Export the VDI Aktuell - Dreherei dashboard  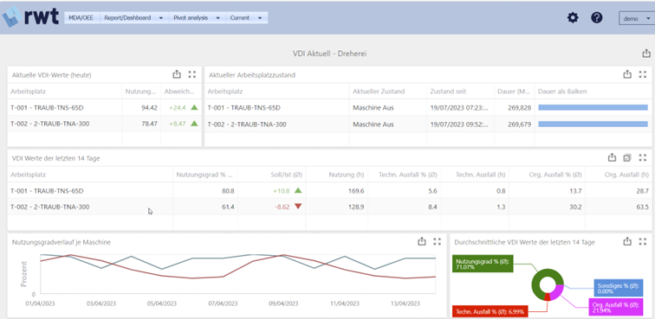(x=645, y=54)
